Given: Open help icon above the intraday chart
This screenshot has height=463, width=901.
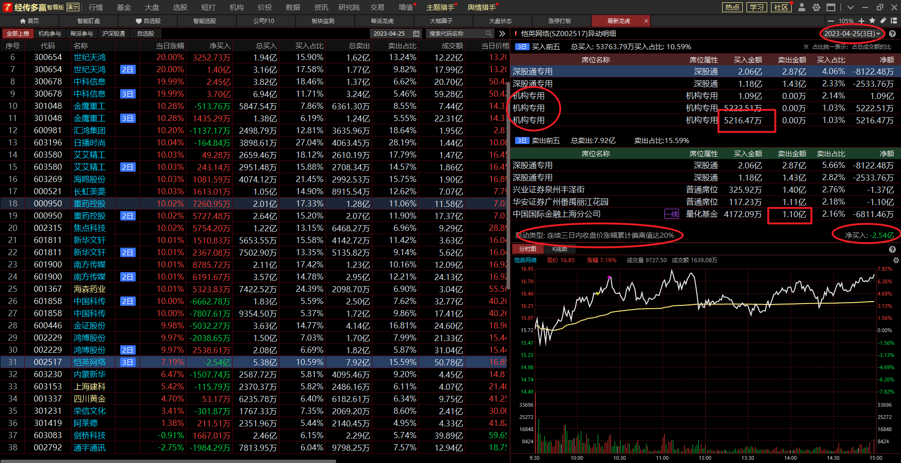Looking at the screenshot, I should pos(893,250).
